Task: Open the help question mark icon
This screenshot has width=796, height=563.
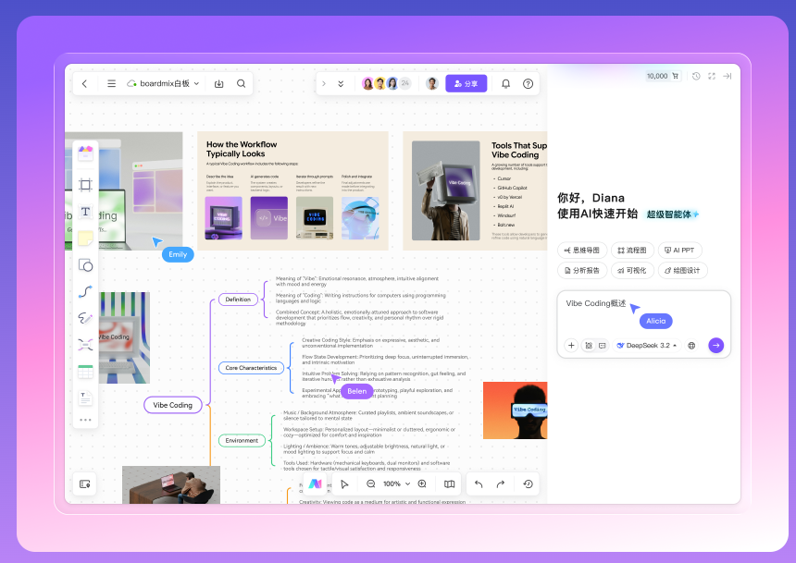Action: tap(528, 84)
